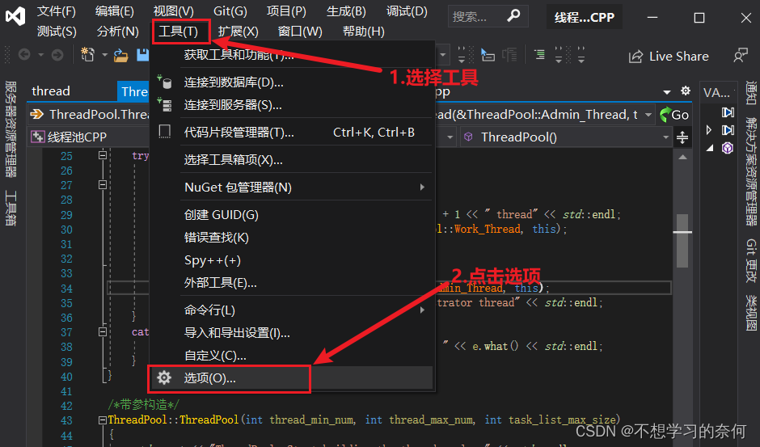
Task: Click the Options gear icon
Action: [164, 377]
